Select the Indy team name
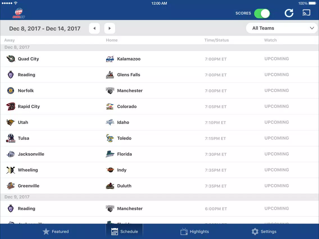This screenshot has width=319, height=239. [122, 170]
